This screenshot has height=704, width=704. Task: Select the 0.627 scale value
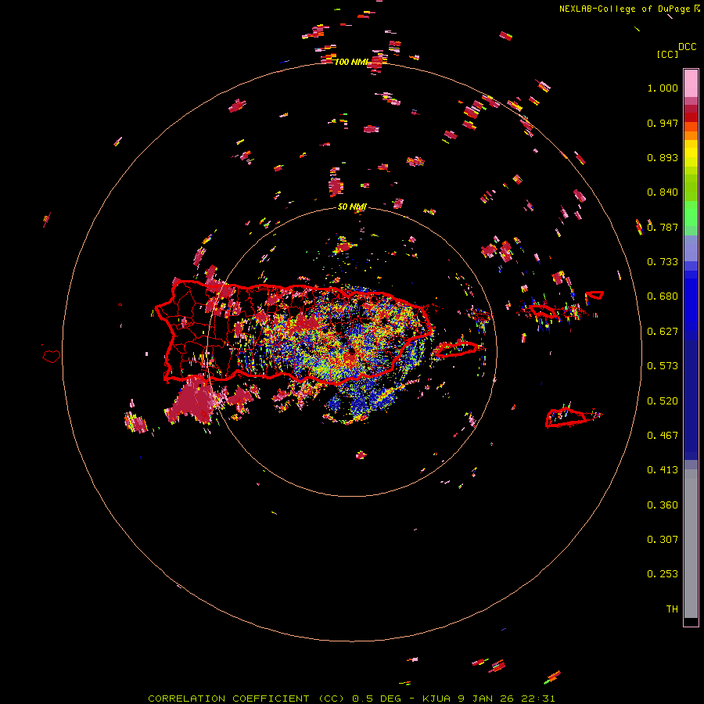(663, 332)
